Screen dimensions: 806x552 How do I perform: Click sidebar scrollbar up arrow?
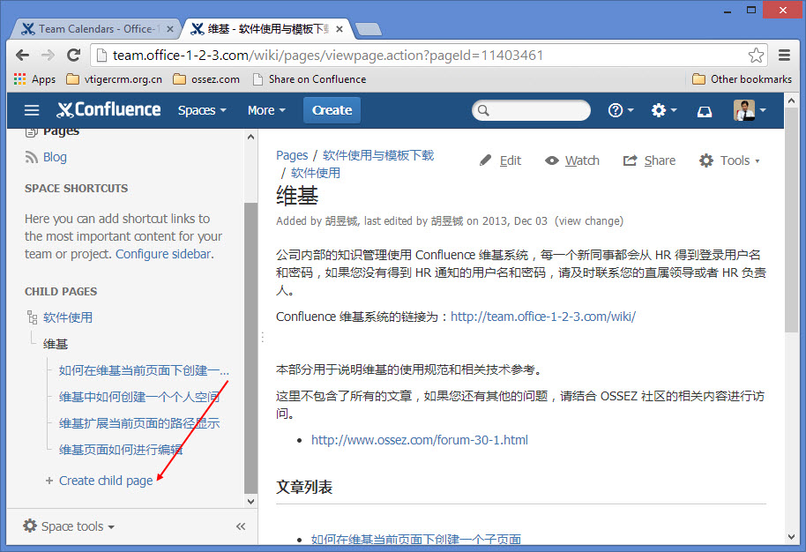click(x=250, y=137)
